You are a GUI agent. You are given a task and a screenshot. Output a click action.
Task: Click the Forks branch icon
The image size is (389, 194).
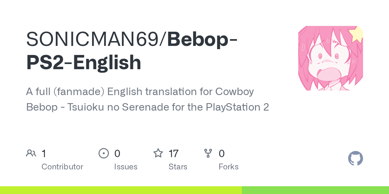(x=208, y=153)
